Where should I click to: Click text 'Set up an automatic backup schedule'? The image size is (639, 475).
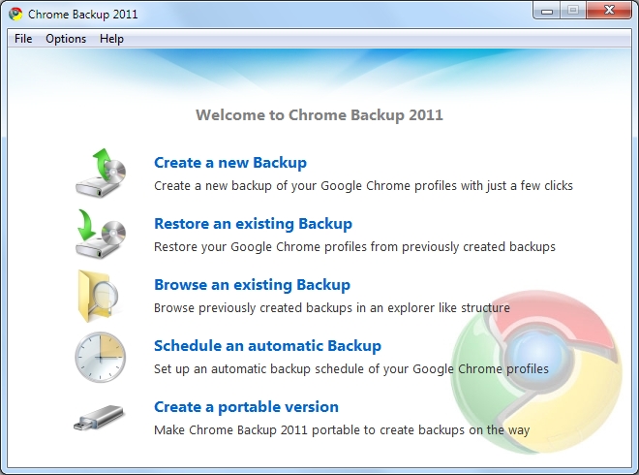(x=259, y=369)
